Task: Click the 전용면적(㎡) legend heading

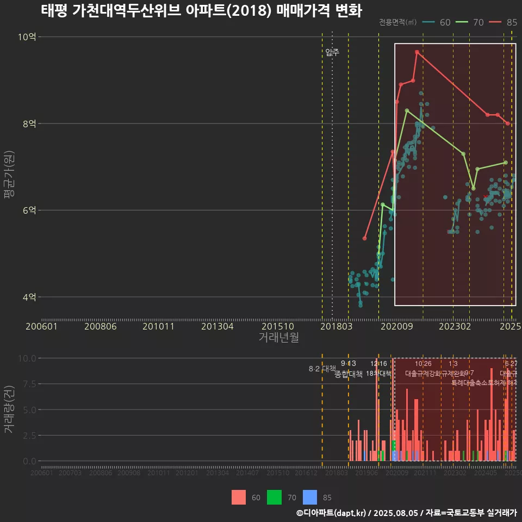Action: [x=398, y=22]
